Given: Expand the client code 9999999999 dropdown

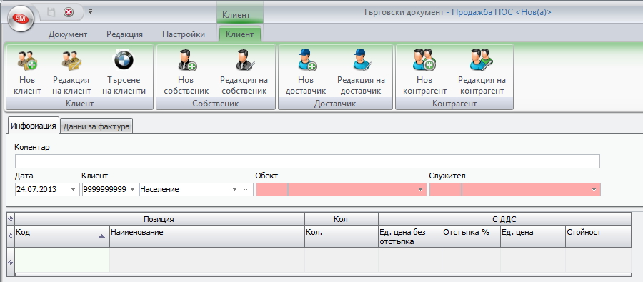Looking at the screenshot, I should point(132,190).
